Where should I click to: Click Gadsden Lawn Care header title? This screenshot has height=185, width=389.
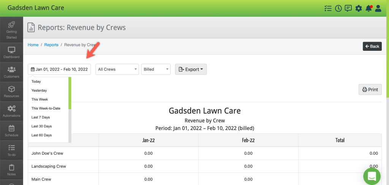click(36, 8)
